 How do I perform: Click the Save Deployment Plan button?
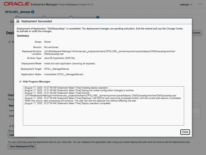(x=22, y=146)
